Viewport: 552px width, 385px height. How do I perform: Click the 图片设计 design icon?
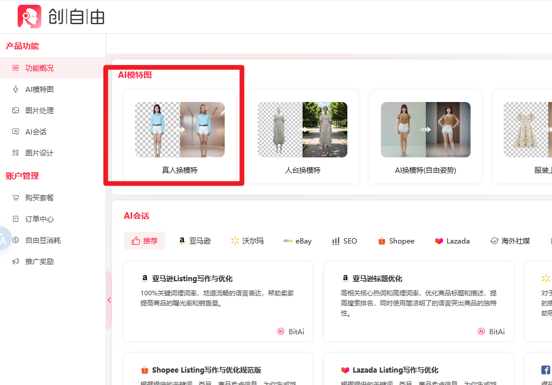click(x=15, y=153)
